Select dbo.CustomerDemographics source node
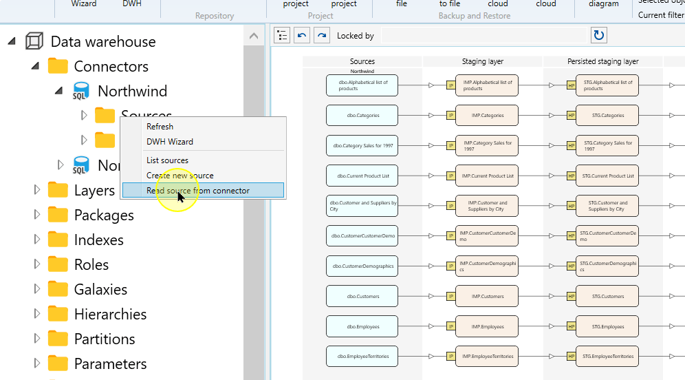Viewport: 685px width, 380px height. pyautogui.click(x=362, y=266)
